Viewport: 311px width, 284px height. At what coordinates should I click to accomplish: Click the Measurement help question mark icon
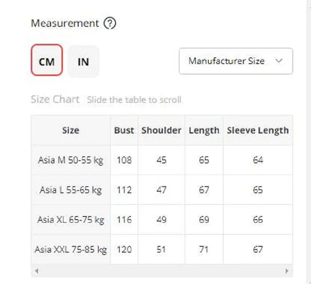pos(109,24)
